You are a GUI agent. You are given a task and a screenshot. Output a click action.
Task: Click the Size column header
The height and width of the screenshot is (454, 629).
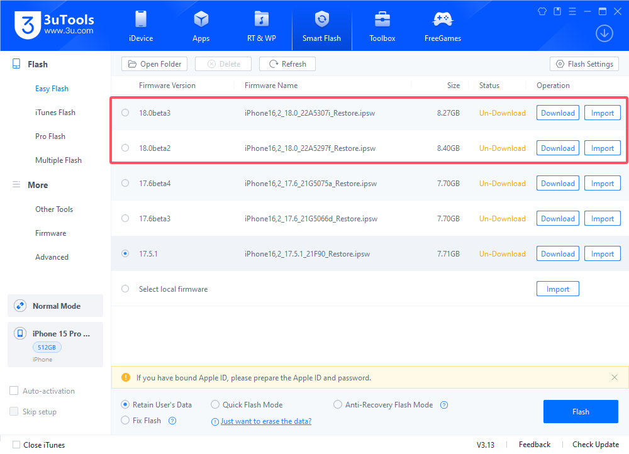click(454, 86)
